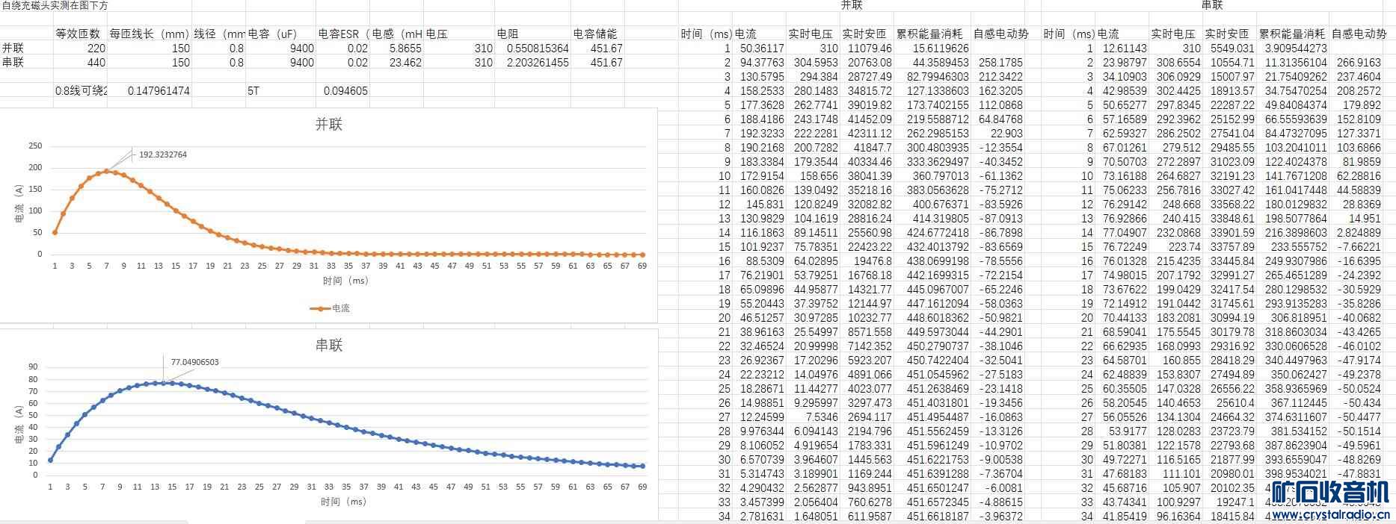Click the 电容储能 header cell
Screen dimensions: 1396x524
point(595,34)
